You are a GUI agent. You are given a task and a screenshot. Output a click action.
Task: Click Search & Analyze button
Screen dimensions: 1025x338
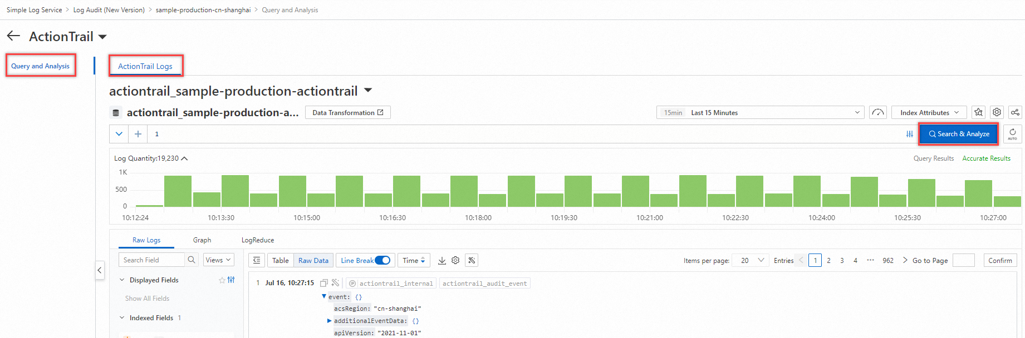coord(959,134)
